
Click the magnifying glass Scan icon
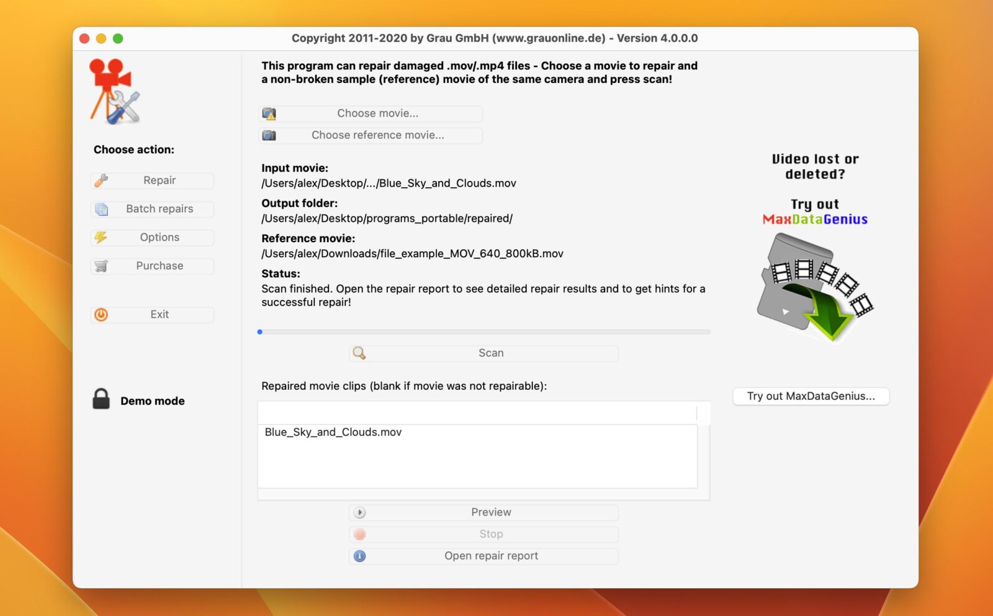pyautogui.click(x=359, y=353)
